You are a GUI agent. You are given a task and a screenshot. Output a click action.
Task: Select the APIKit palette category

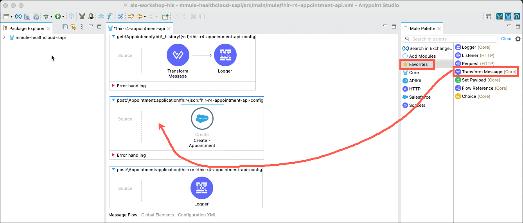click(412, 81)
